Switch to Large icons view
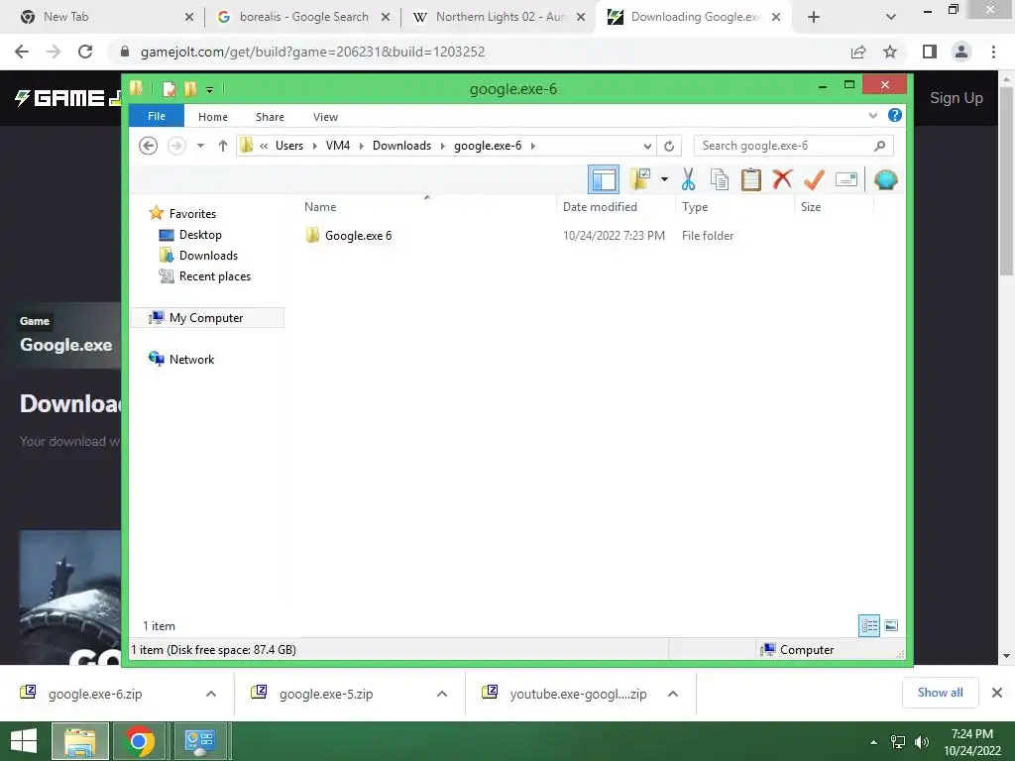The image size is (1015, 761). 891,625
